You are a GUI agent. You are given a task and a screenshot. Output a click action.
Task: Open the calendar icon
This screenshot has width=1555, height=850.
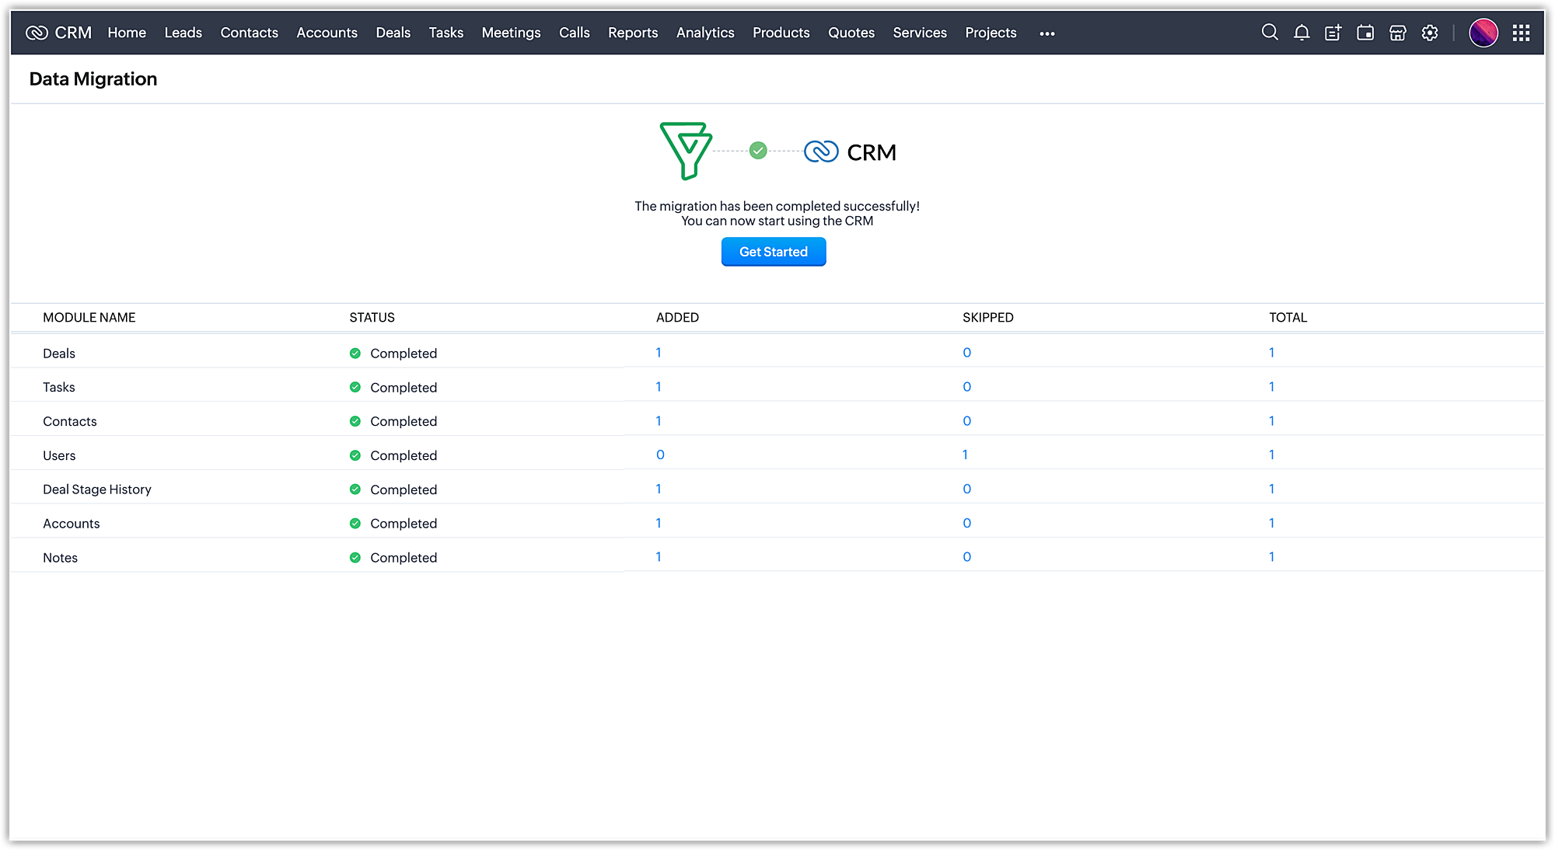pyautogui.click(x=1365, y=33)
